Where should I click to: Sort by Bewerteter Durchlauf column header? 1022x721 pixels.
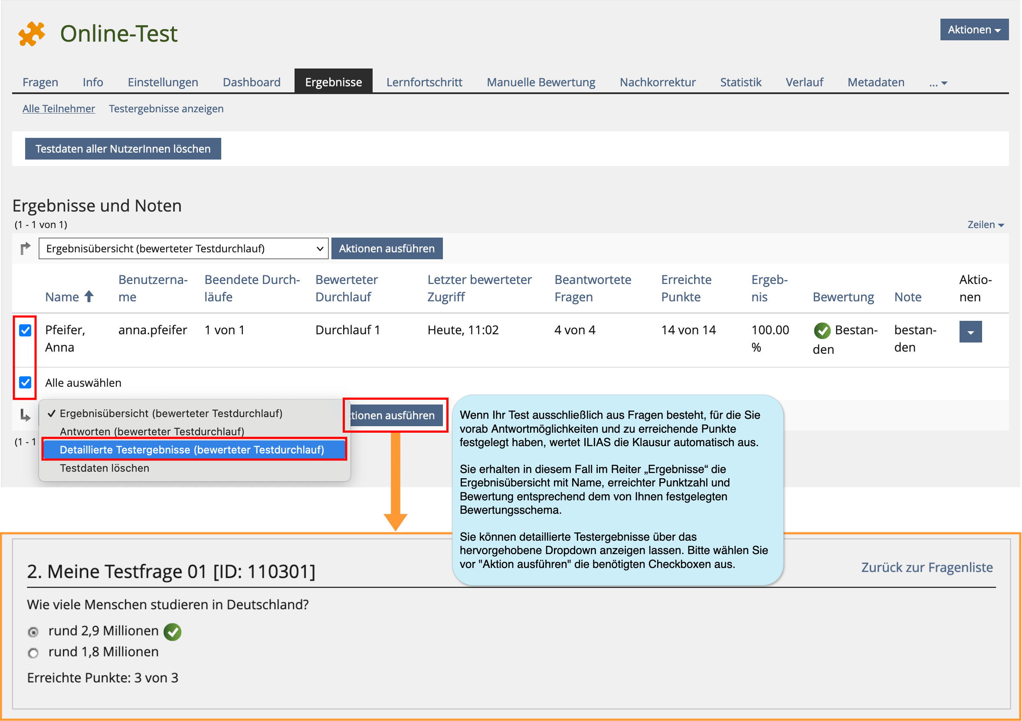click(346, 288)
